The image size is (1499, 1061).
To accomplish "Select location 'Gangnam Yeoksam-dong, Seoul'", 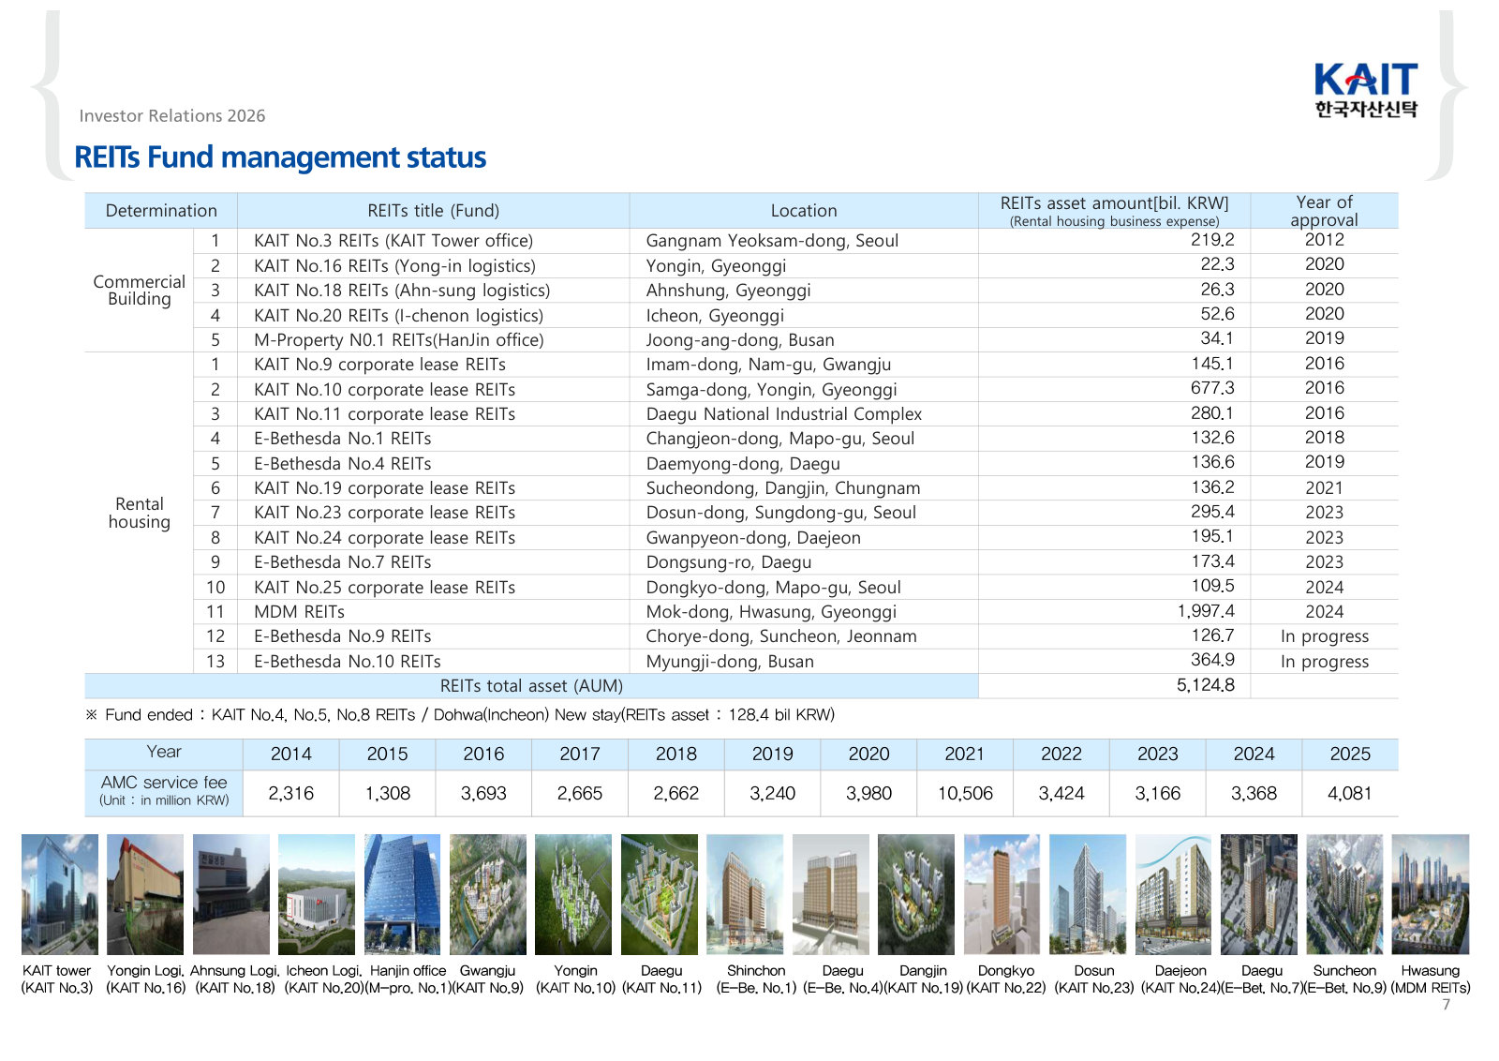I will [x=772, y=241].
